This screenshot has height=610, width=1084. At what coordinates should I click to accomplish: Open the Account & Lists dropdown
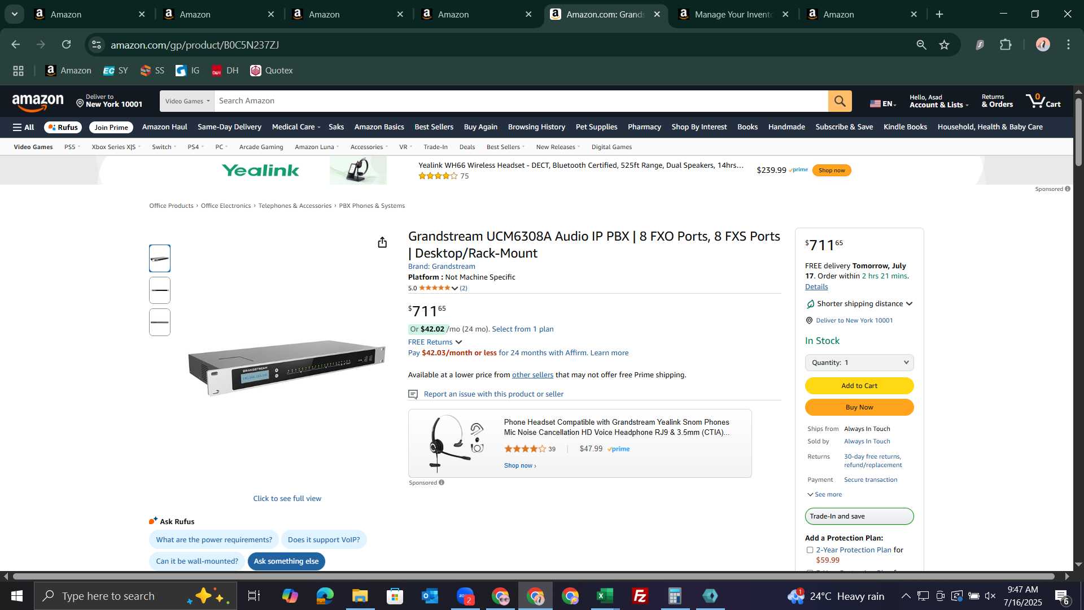938,101
